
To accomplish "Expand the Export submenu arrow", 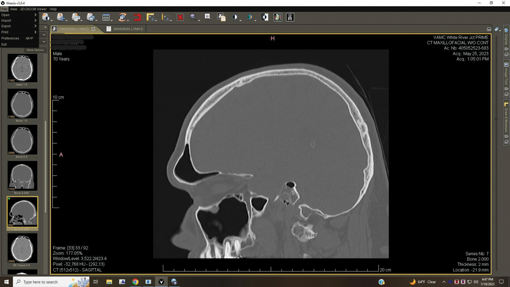I will (35, 26).
